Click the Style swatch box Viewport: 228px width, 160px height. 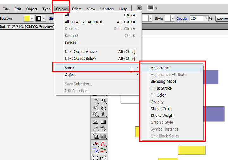[168, 19]
